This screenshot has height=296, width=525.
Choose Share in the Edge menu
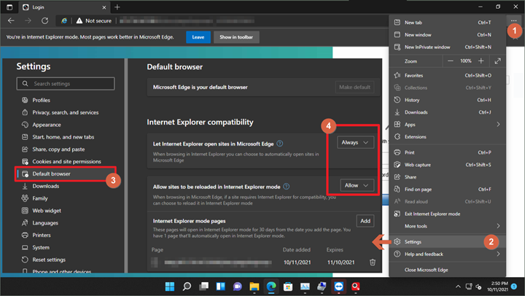click(447, 177)
